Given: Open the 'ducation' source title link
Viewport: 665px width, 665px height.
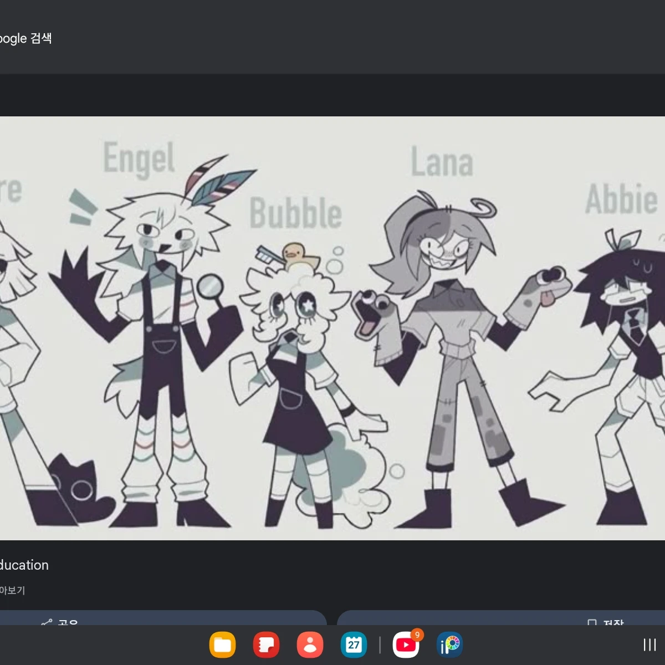Looking at the screenshot, I should (x=24, y=565).
